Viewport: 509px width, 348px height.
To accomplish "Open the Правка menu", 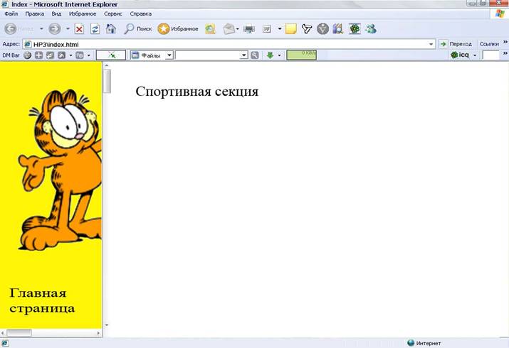I will click(x=35, y=14).
